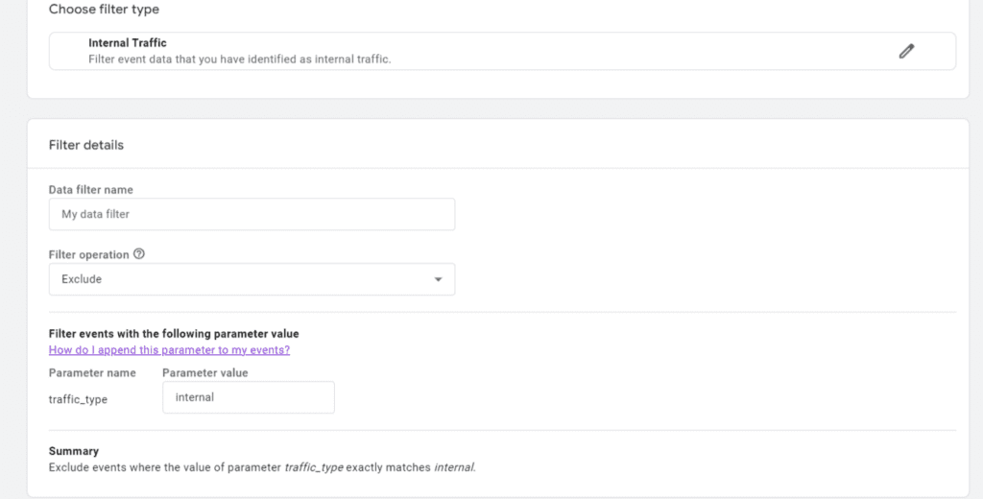Click the 'Filter operation' label text
The width and height of the screenshot is (983, 499).
click(89, 254)
